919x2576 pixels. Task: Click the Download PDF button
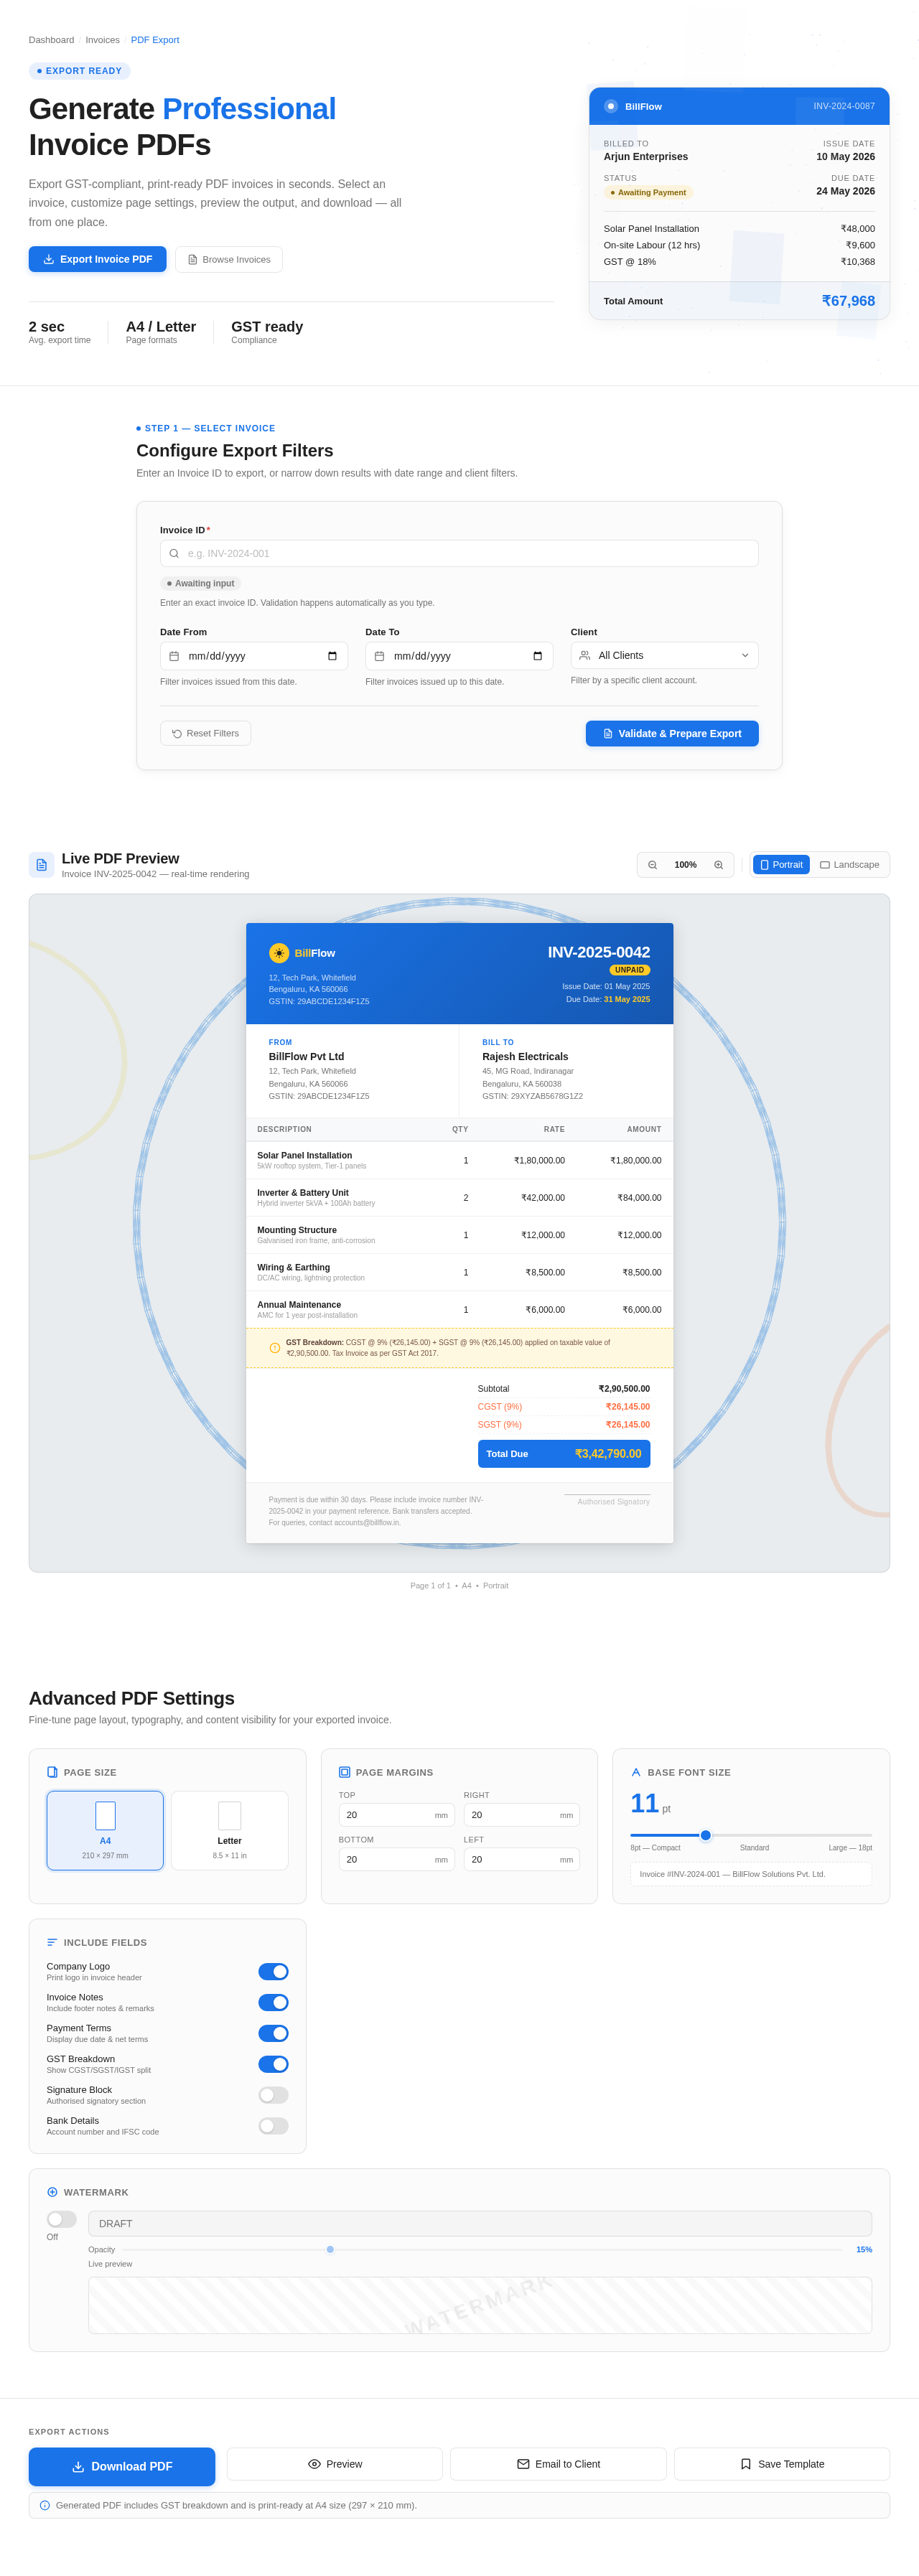click(x=122, y=2467)
